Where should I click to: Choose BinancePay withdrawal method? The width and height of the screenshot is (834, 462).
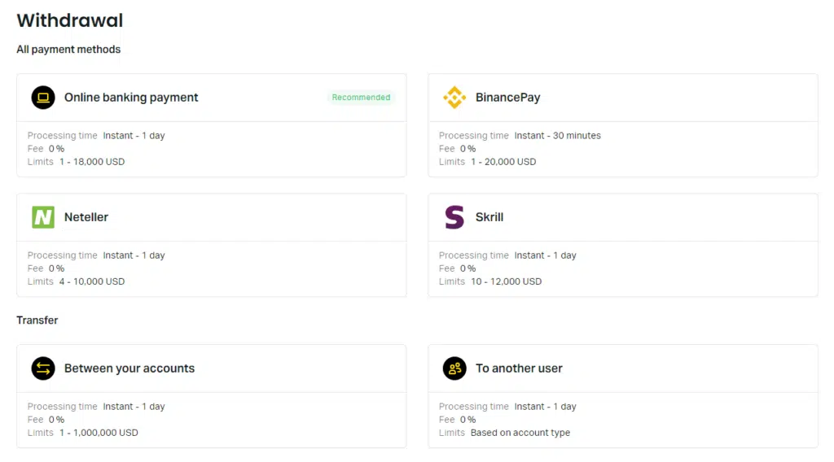point(623,125)
